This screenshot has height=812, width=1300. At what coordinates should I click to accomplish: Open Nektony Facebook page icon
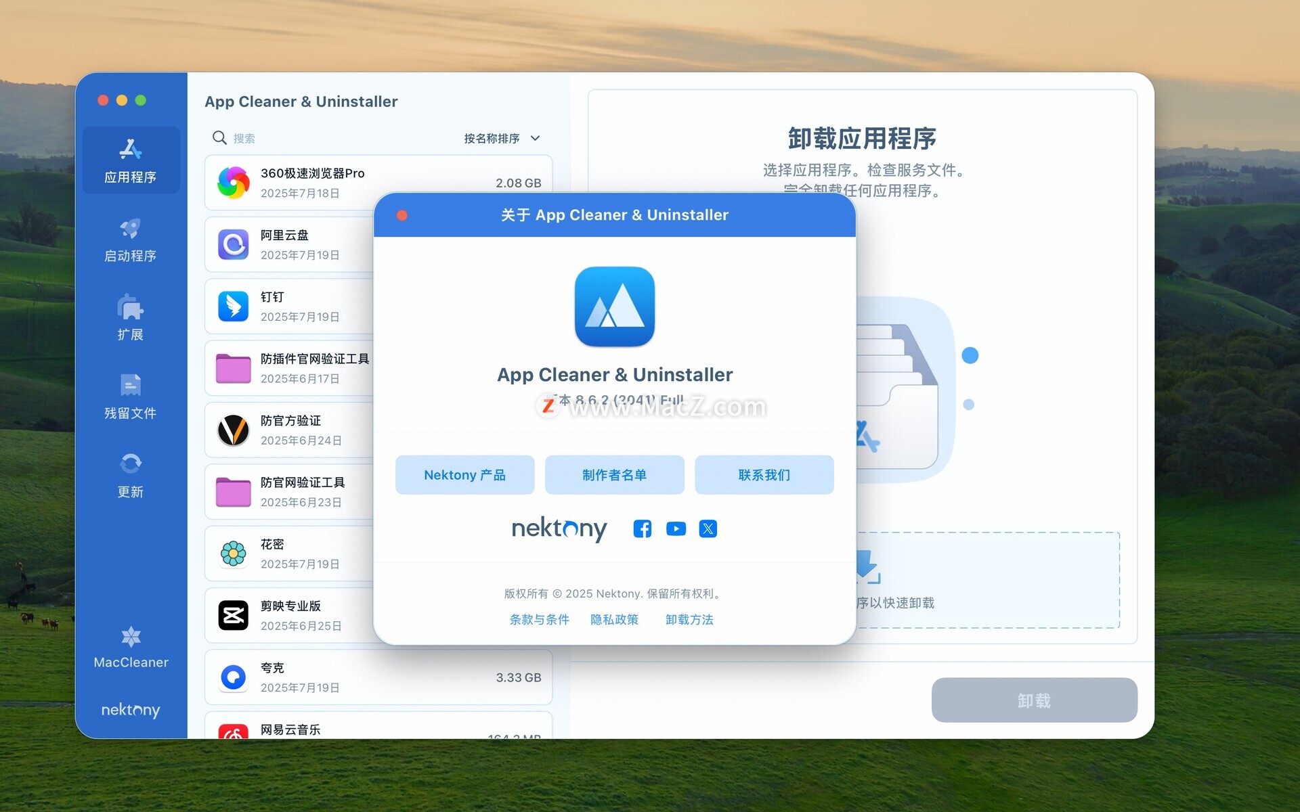pyautogui.click(x=643, y=528)
